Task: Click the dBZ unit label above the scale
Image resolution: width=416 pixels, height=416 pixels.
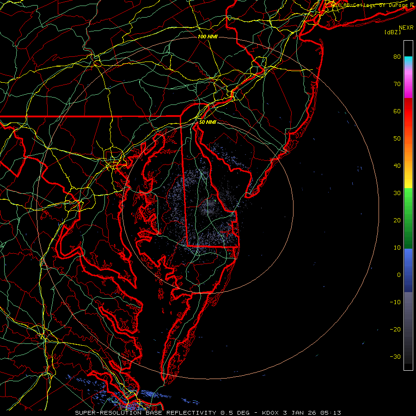Action: 392,32
